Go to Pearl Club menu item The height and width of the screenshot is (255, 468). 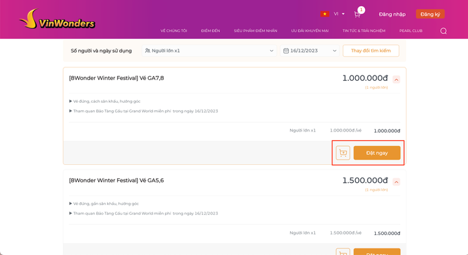[x=411, y=31]
